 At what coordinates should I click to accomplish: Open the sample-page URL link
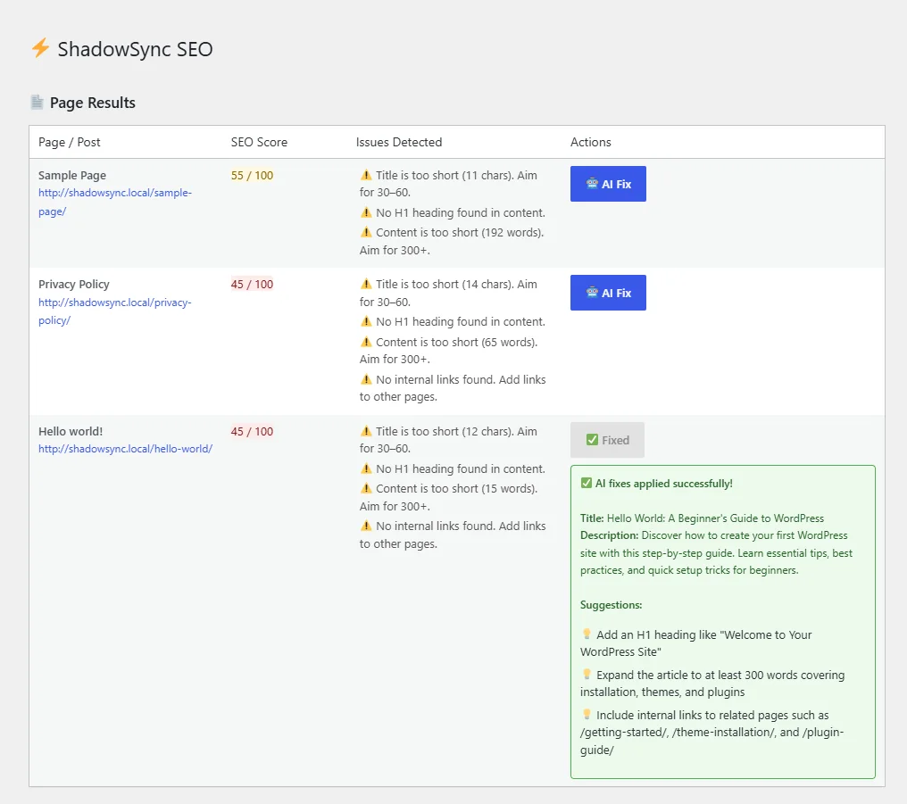click(x=115, y=202)
